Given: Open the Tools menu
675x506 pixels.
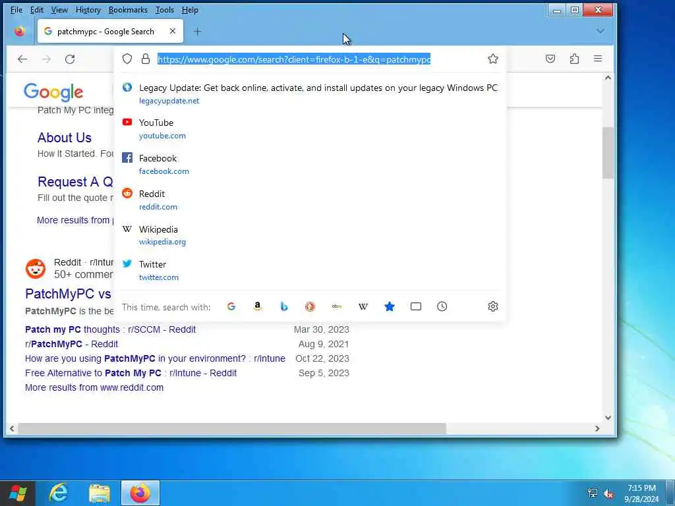Looking at the screenshot, I should click(x=164, y=10).
